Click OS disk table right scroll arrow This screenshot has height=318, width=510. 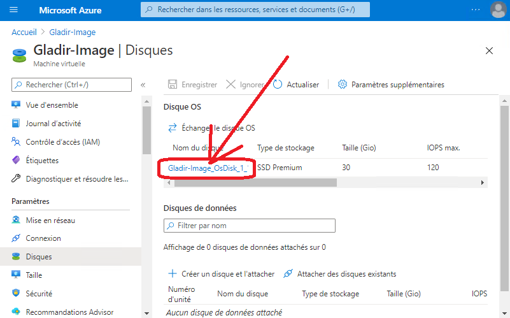(483, 183)
